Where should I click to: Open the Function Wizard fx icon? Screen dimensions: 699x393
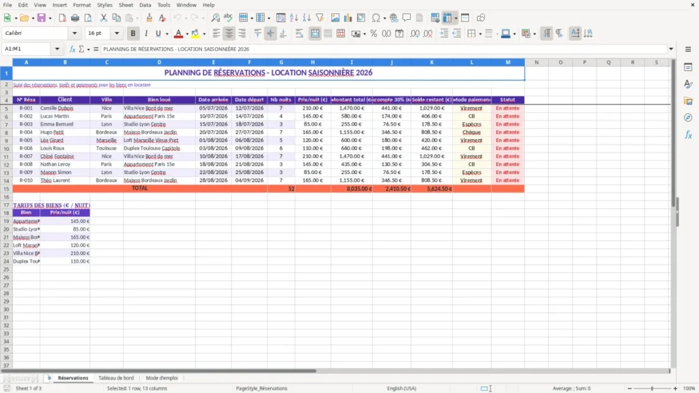point(72,49)
